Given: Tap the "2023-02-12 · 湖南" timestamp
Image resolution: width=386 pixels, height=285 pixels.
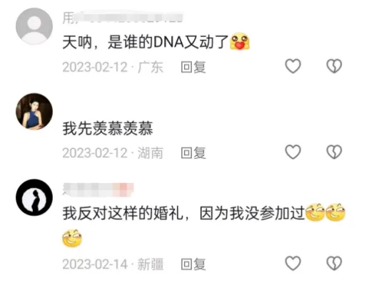Looking at the screenshot, I should [113, 153].
